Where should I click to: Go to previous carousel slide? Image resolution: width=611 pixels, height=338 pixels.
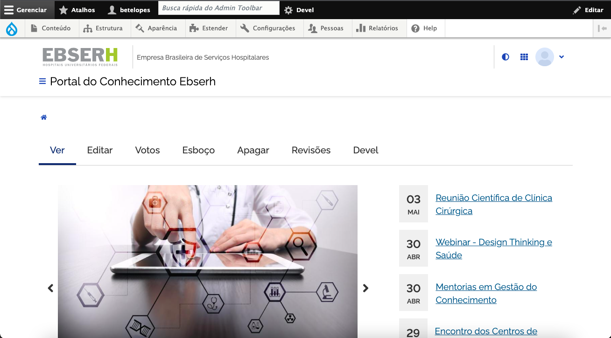click(50, 288)
